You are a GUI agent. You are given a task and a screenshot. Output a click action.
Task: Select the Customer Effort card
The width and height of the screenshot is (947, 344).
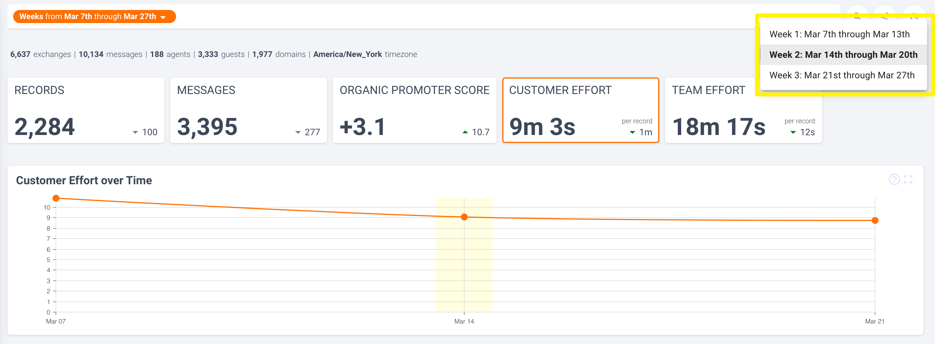pyautogui.click(x=580, y=110)
